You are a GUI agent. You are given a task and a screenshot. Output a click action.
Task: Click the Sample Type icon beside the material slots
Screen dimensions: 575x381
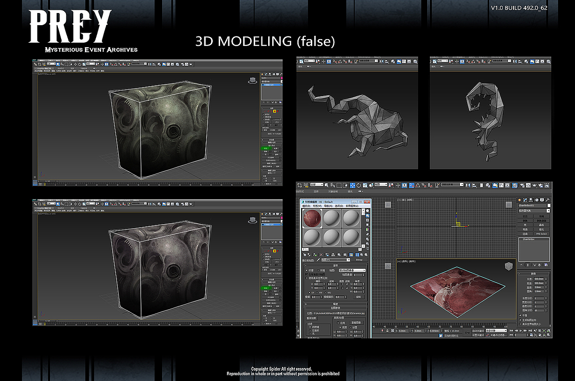[x=368, y=211]
